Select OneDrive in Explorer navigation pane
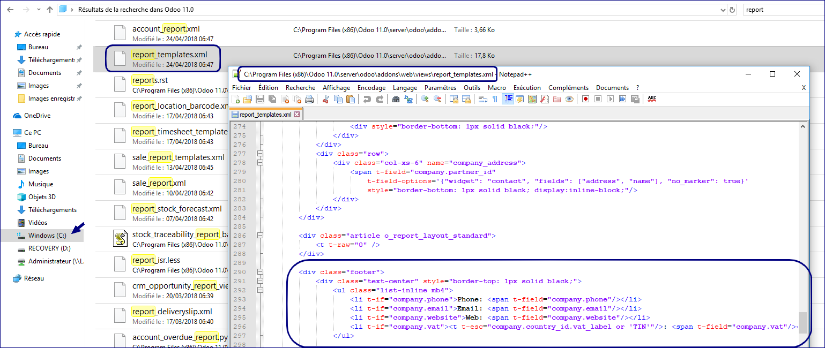Viewport: 825px width, 348px height. [32, 116]
